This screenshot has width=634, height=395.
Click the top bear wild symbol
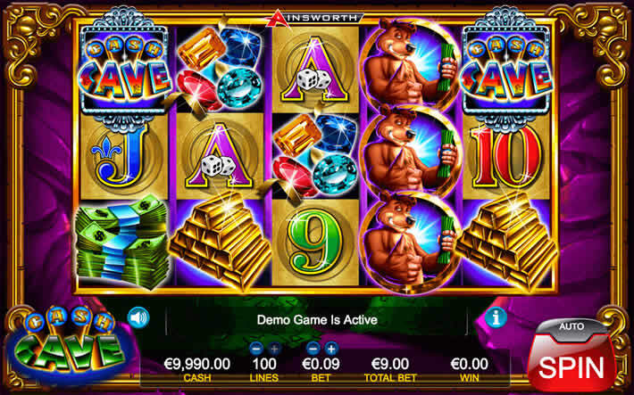[x=410, y=67]
